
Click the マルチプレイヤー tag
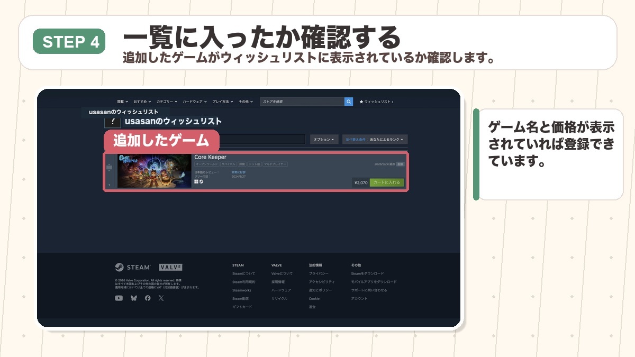point(275,164)
